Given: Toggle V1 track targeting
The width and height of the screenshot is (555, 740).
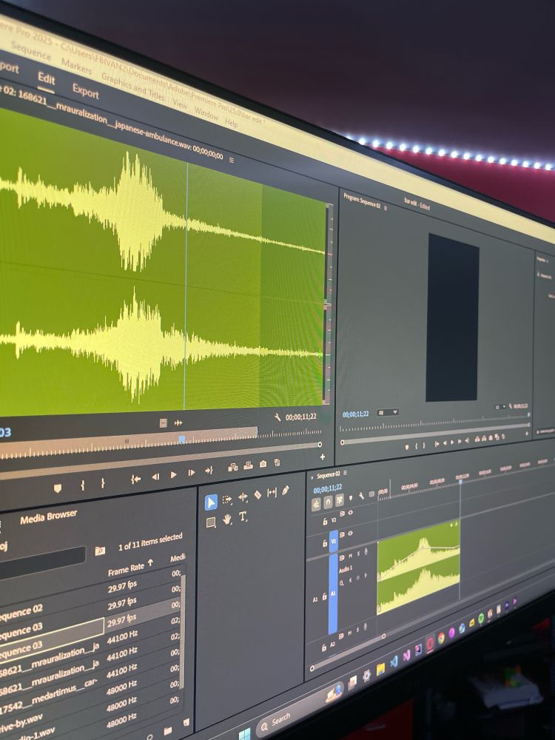Looking at the screenshot, I should pyautogui.click(x=333, y=541).
